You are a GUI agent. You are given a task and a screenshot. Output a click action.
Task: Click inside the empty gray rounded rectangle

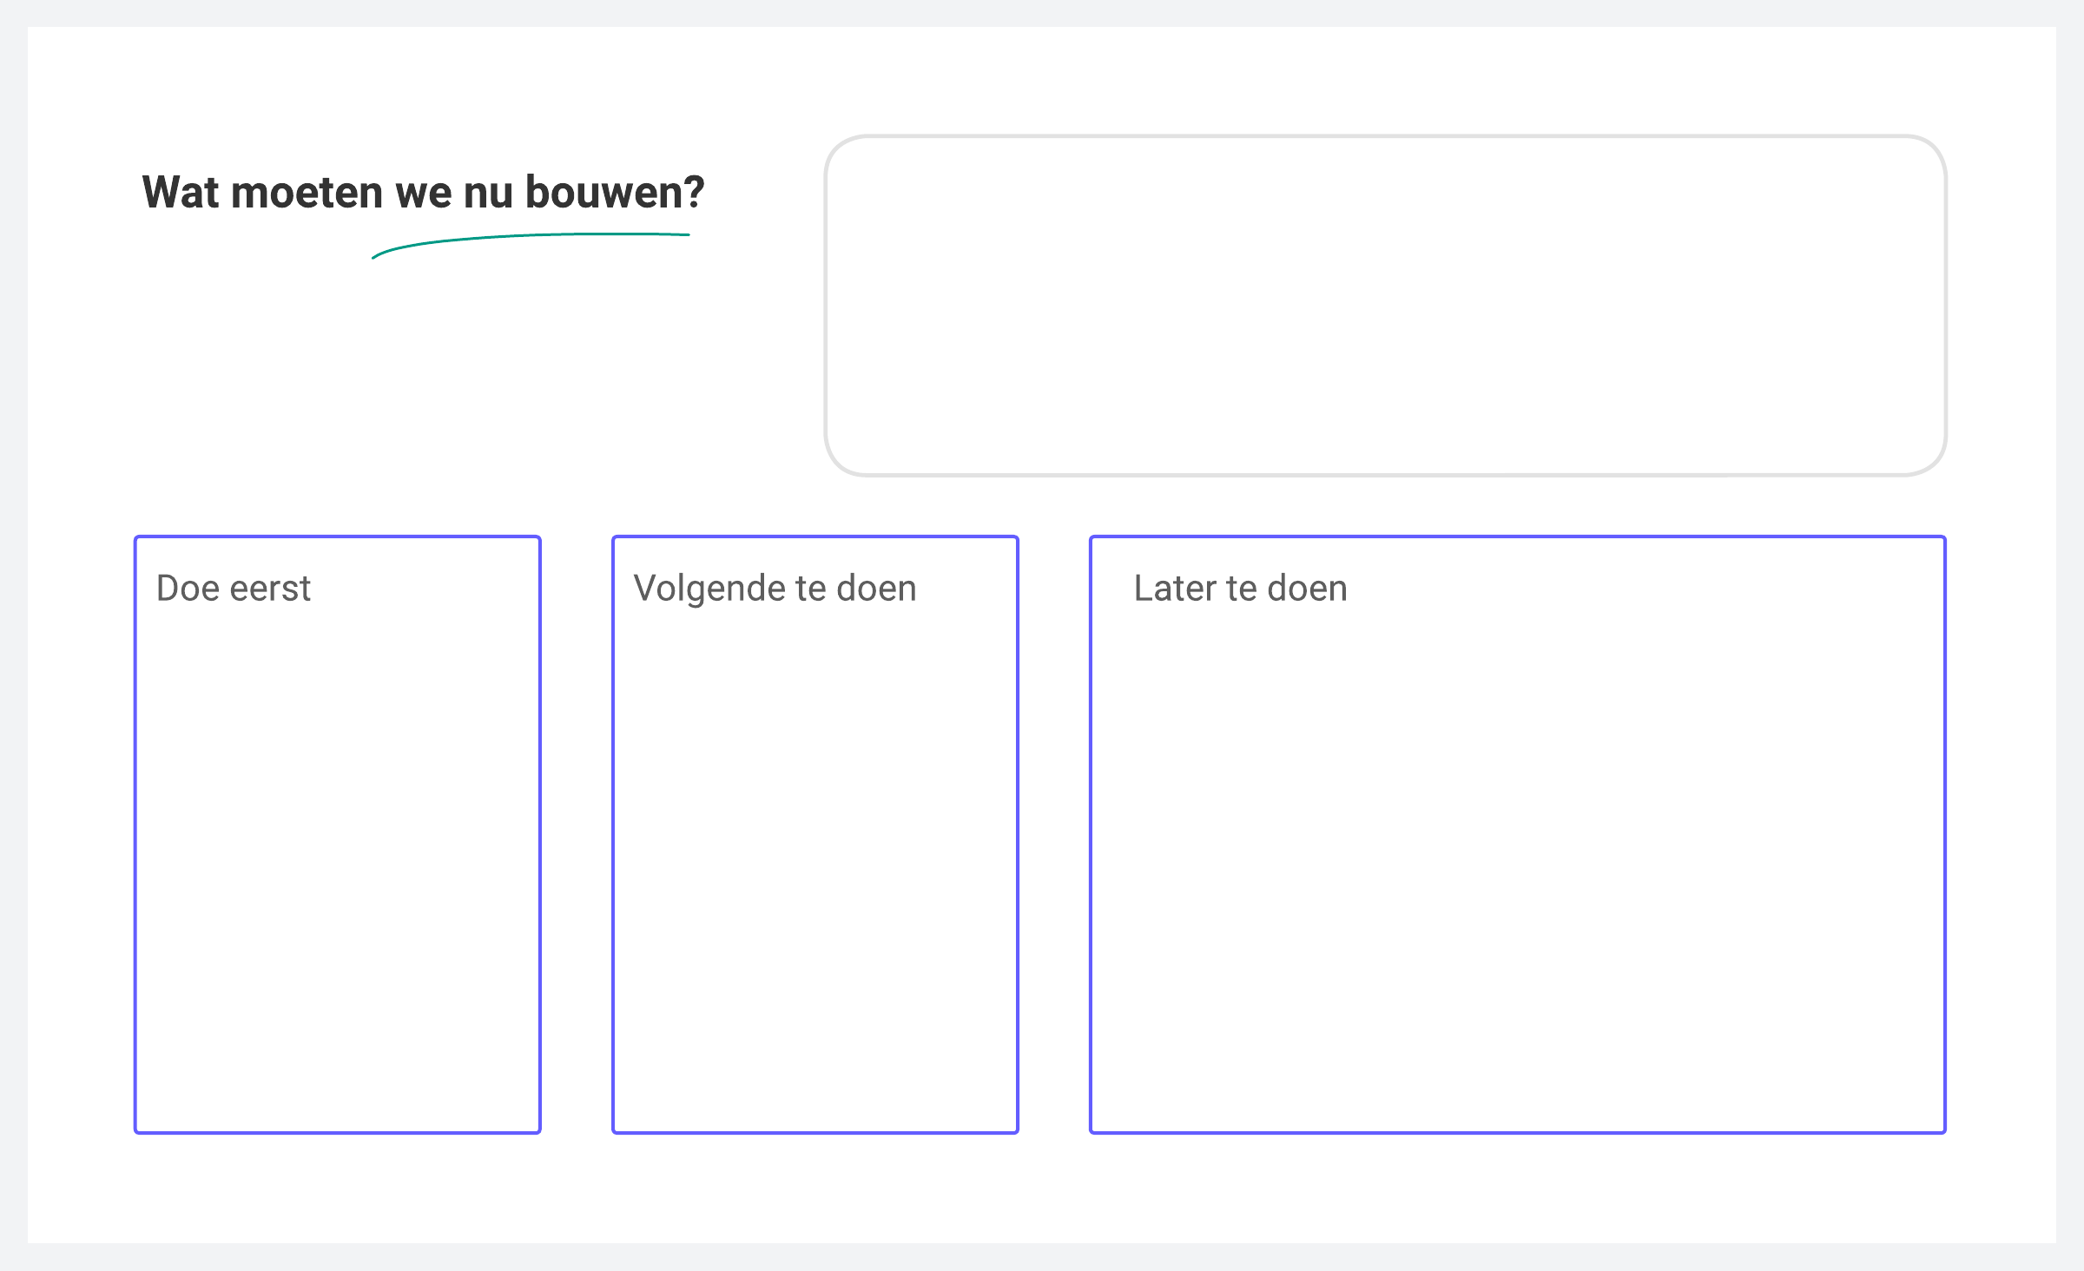click(x=1385, y=306)
